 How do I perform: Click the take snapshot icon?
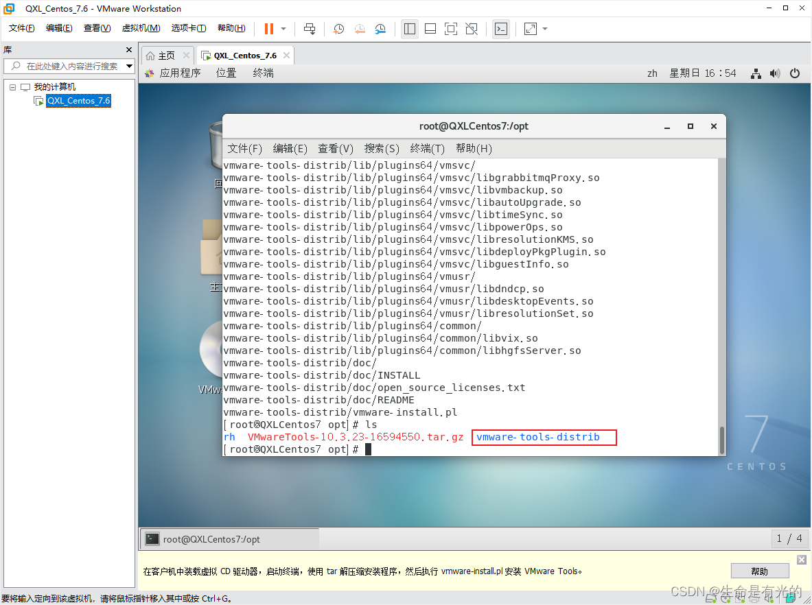pos(338,29)
